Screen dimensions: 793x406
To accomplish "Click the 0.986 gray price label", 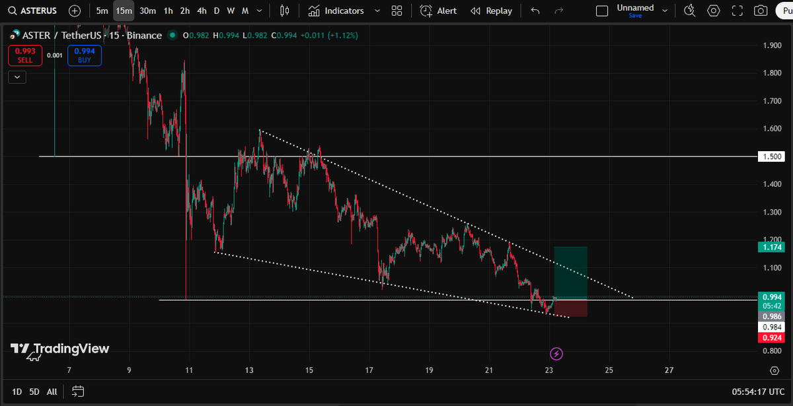I will (773, 316).
